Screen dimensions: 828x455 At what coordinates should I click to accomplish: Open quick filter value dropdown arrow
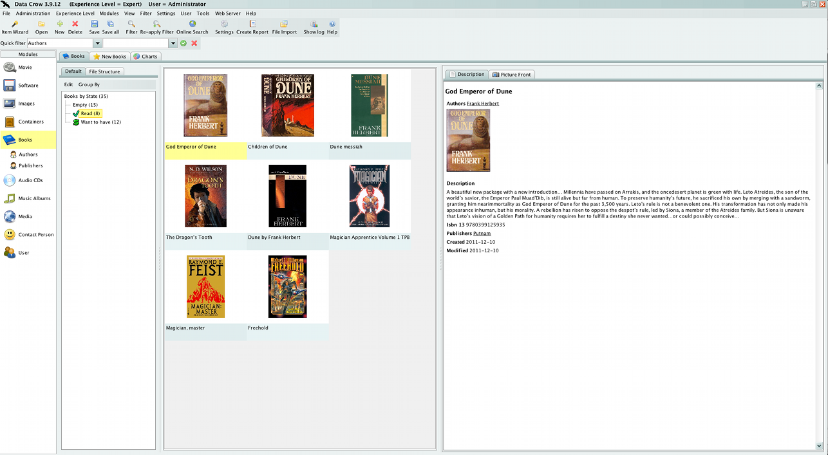(x=173, y=43)
